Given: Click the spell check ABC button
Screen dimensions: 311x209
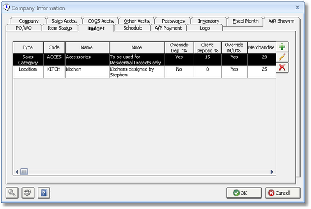Looking at the screenshot, I should (28, 193).
